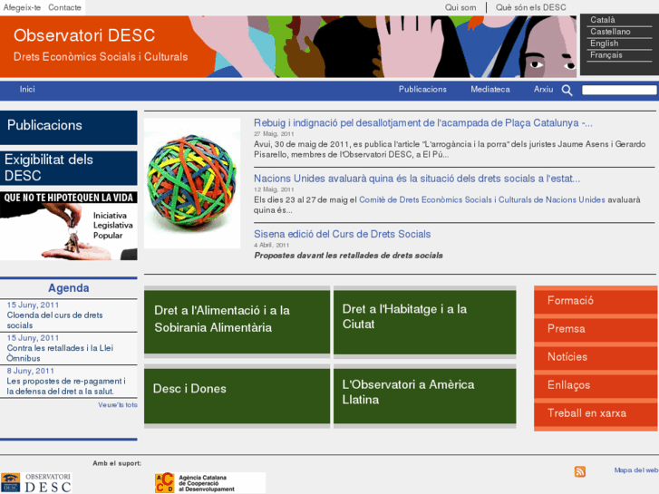Viewport: 659px width, 494px height.
Task: Open the Afegeix-te link
Action: 22,7
